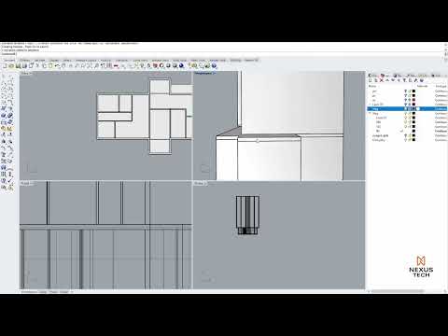The height and width of the screenshot is (336, 448).
Task: Toggle lock icon of first layer row
Action: coord(410,91)
